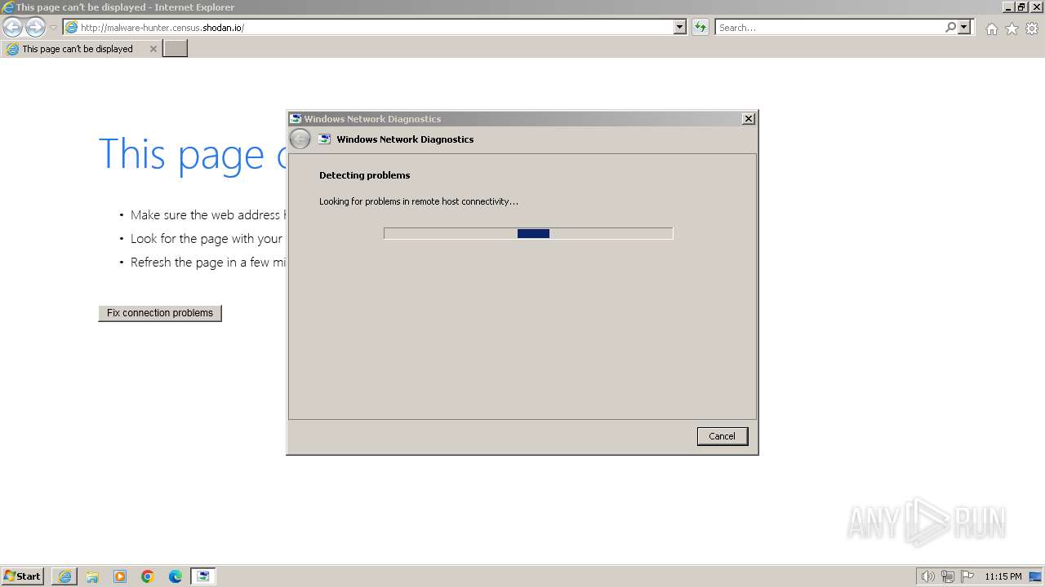Click the magnifier search icon
1045x587 pixels.
pyautogui.click(x=950, y=27)
